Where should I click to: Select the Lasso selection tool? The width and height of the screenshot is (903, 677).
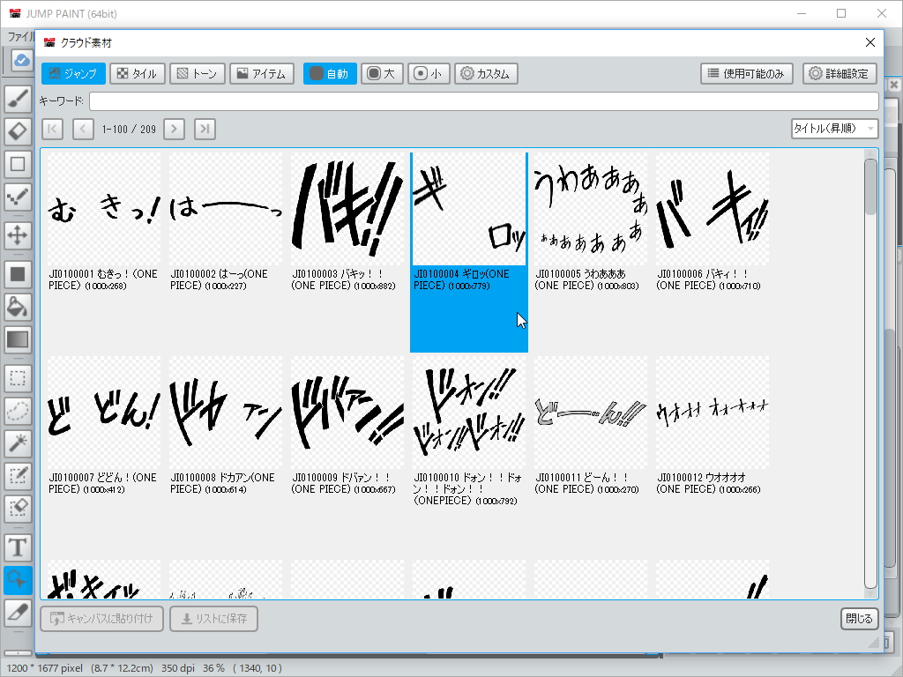(18, 411)
